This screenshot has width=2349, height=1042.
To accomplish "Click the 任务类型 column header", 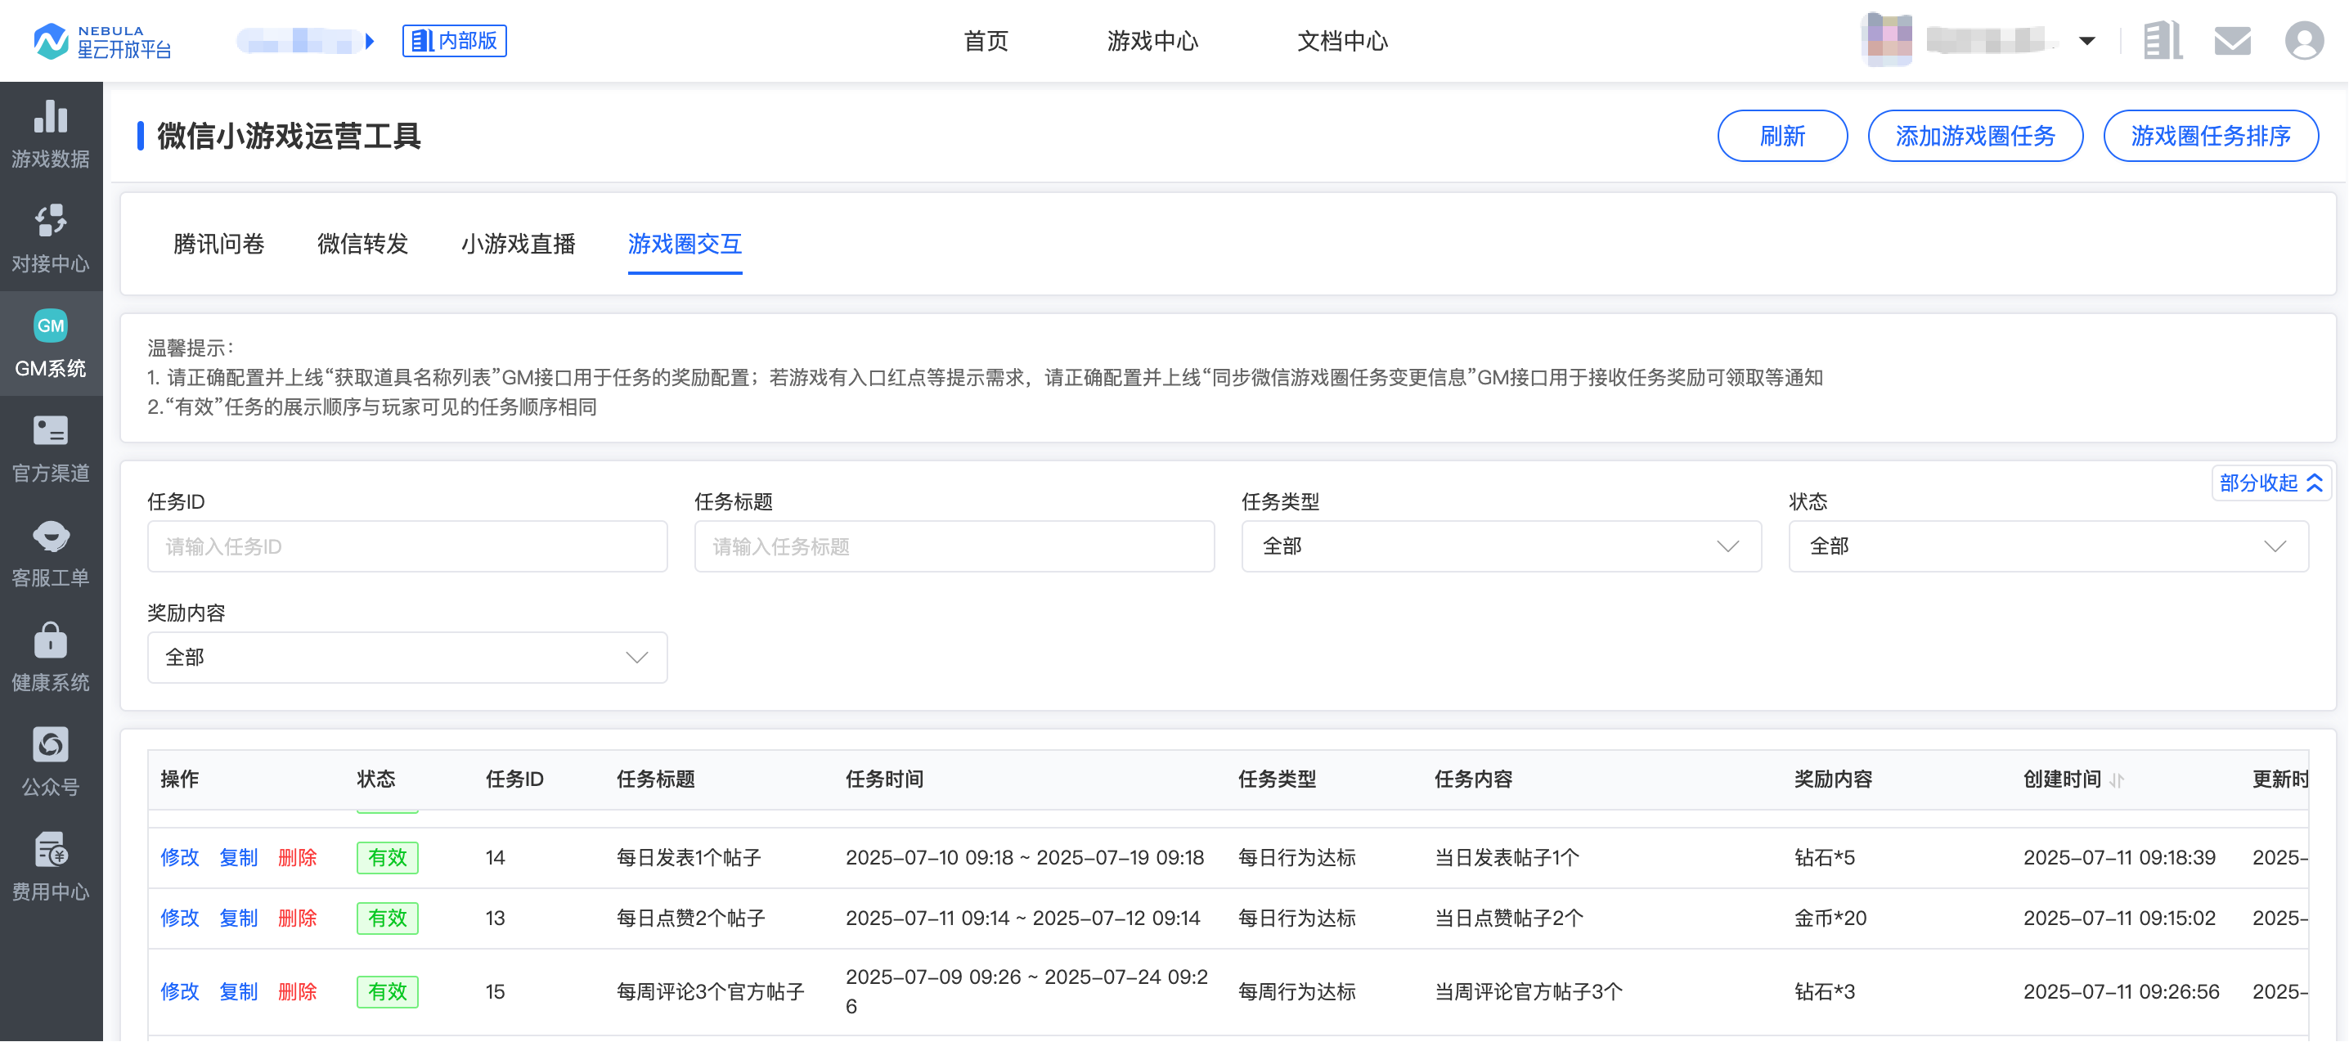I will [x=1278, y=780].
